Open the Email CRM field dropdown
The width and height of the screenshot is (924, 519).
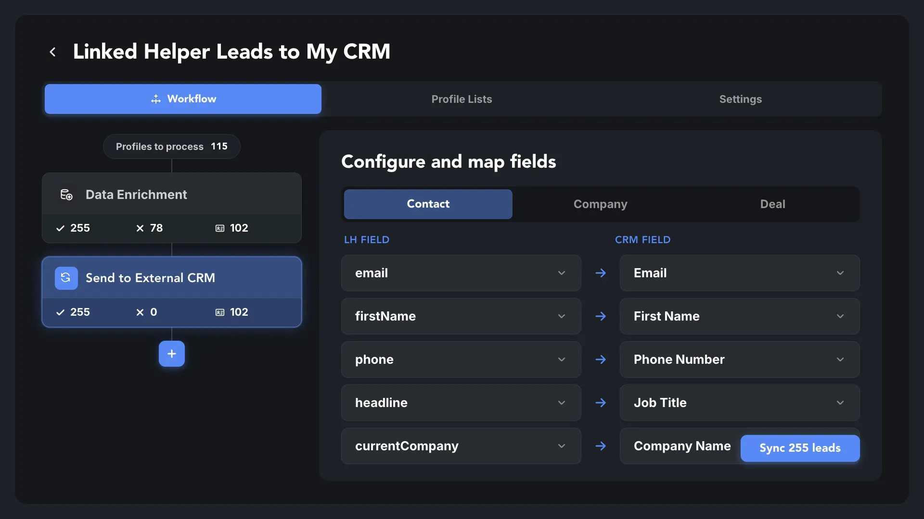(x=740, y=273)
